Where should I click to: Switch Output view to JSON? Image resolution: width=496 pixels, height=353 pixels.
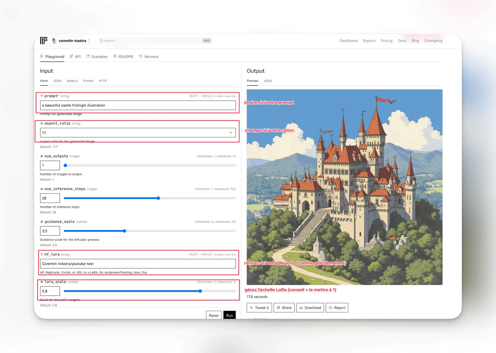pyautogui.click(x=268, y=81)
